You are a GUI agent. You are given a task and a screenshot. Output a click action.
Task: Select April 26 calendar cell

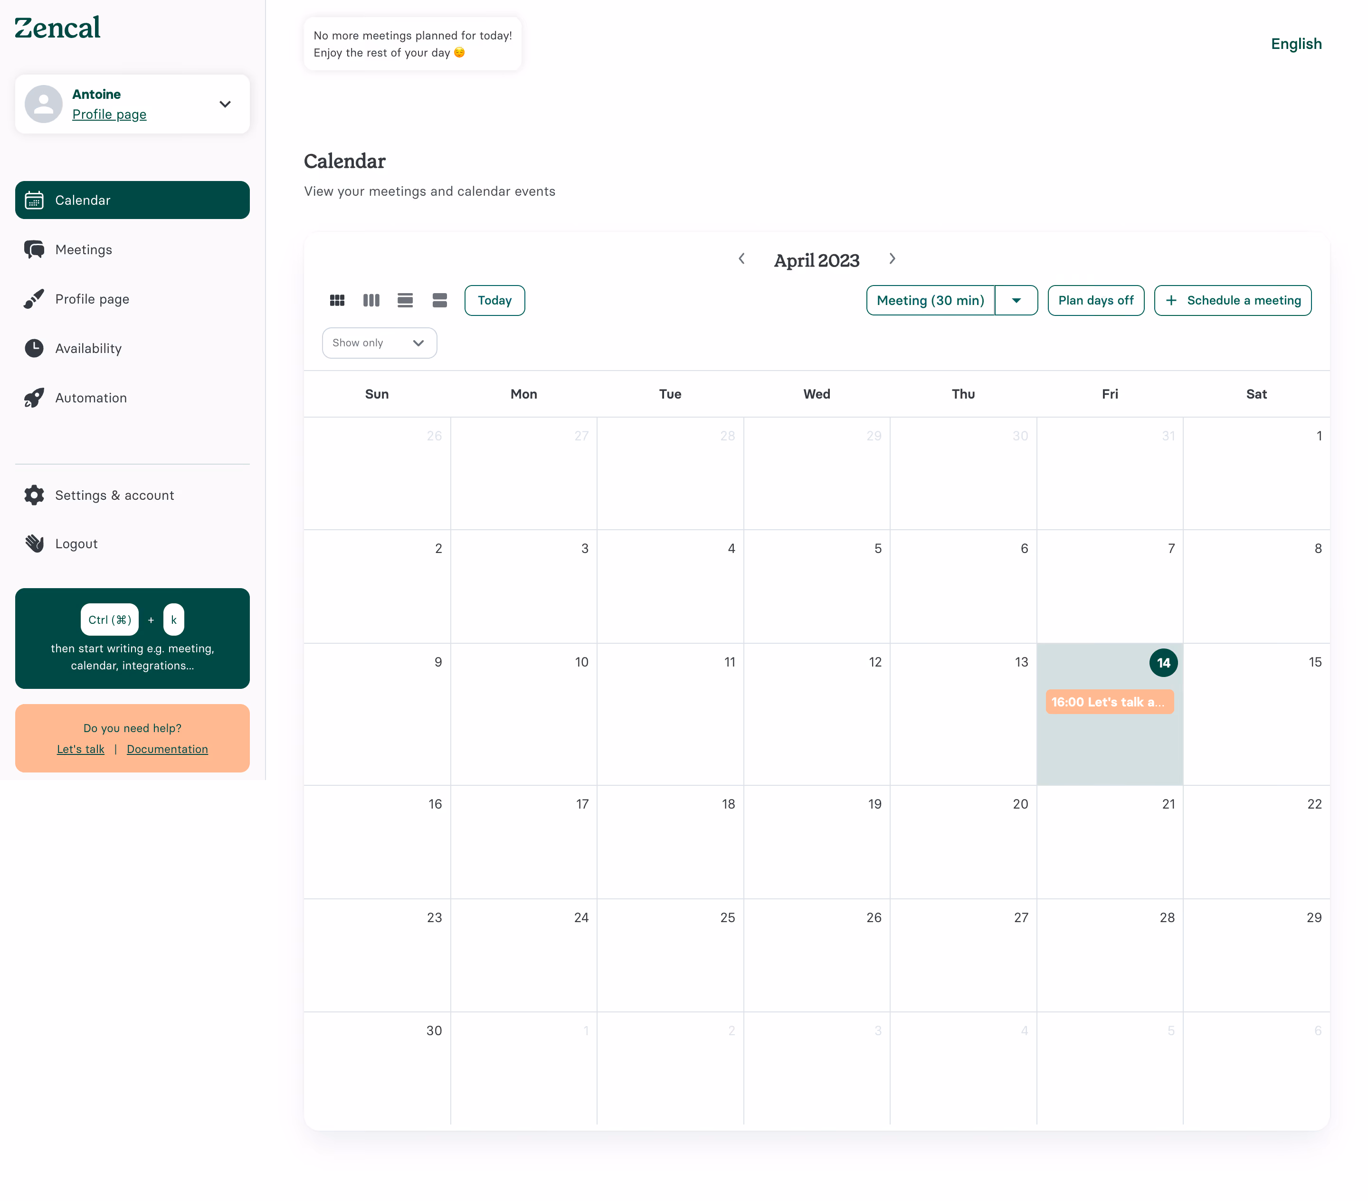[817, 955]
